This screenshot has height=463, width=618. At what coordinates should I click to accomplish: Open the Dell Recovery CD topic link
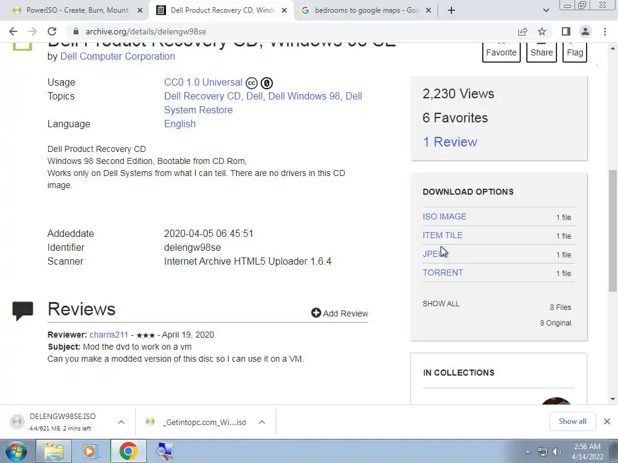pos(202,96)
